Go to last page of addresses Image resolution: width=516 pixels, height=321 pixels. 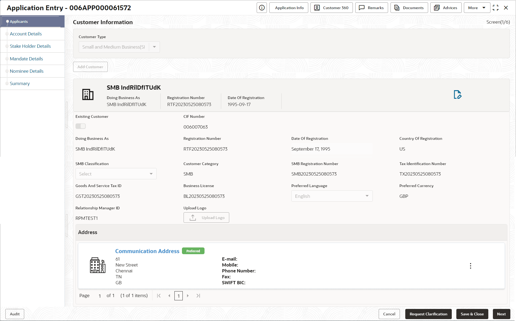coord(198,296)
